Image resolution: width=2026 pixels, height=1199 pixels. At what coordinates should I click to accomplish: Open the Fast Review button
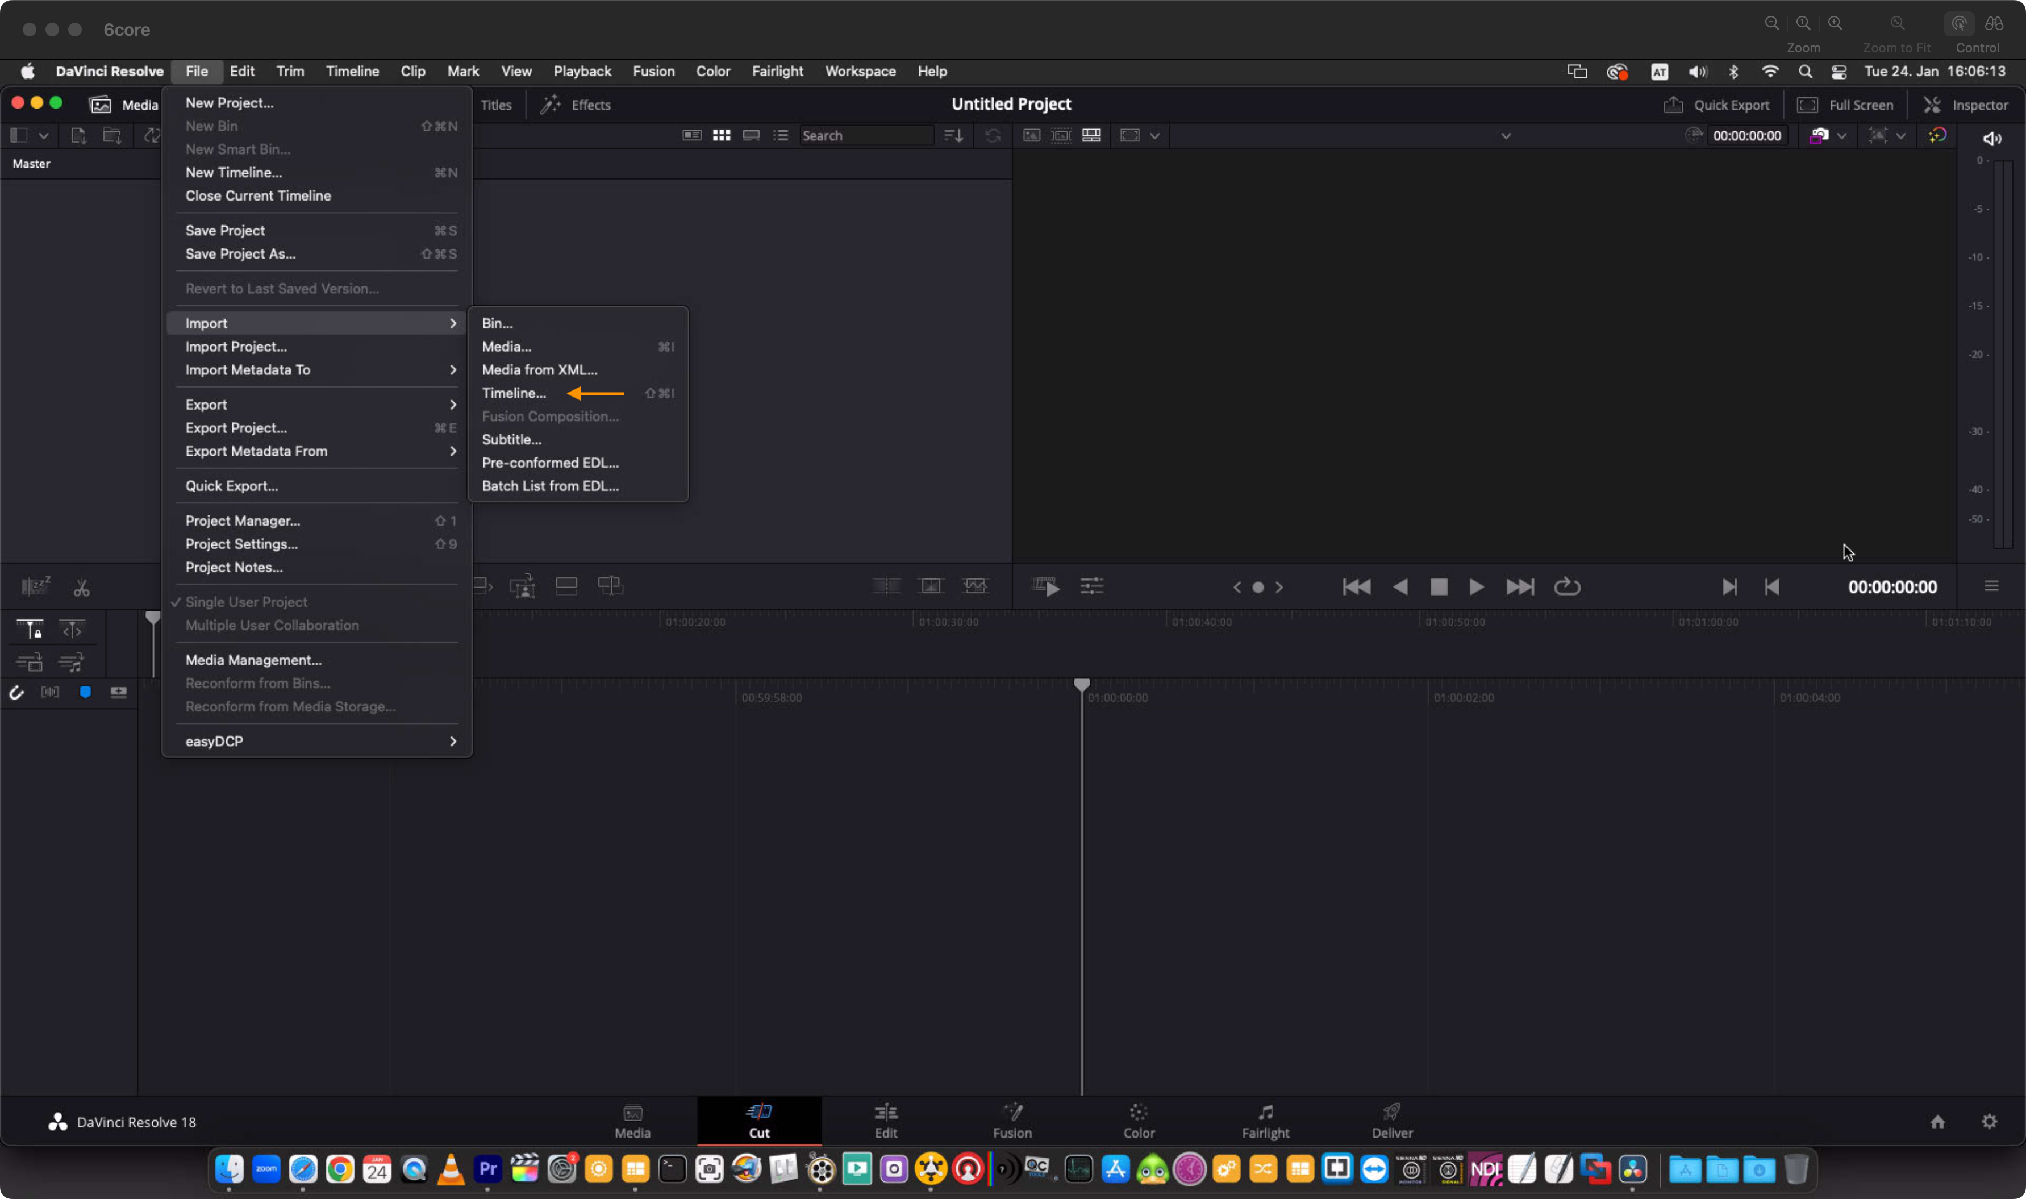1045,586
